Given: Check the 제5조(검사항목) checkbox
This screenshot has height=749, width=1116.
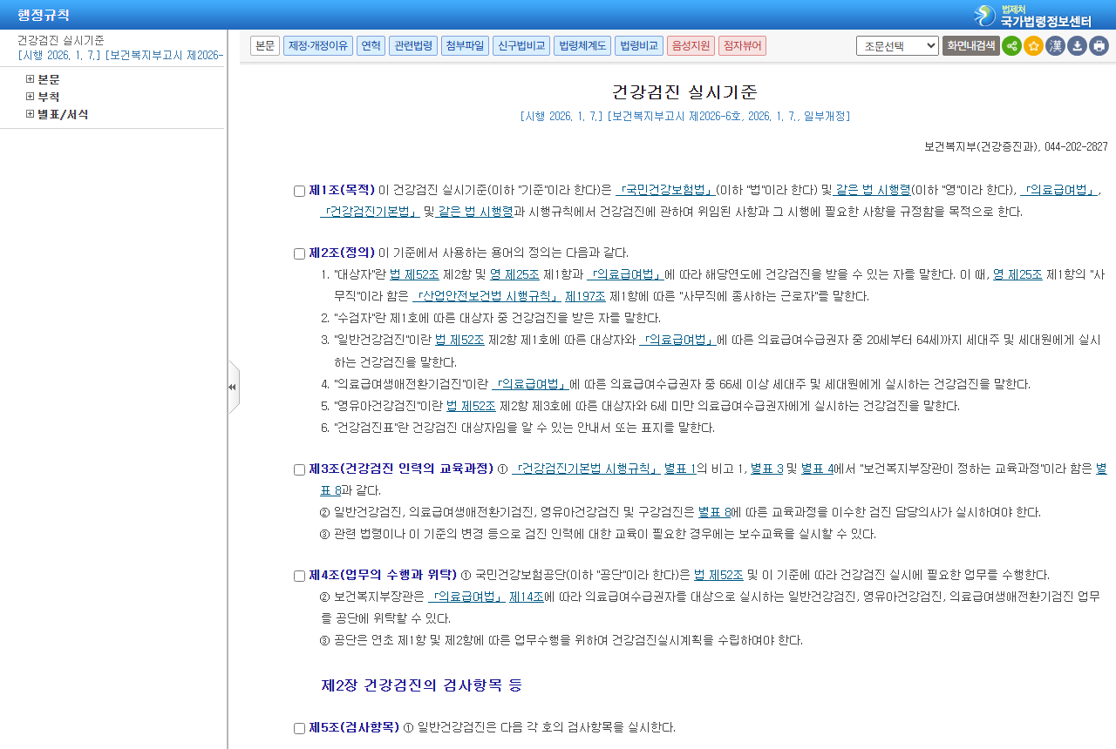Looking at the screenshot, I should (x=299, y=728).
